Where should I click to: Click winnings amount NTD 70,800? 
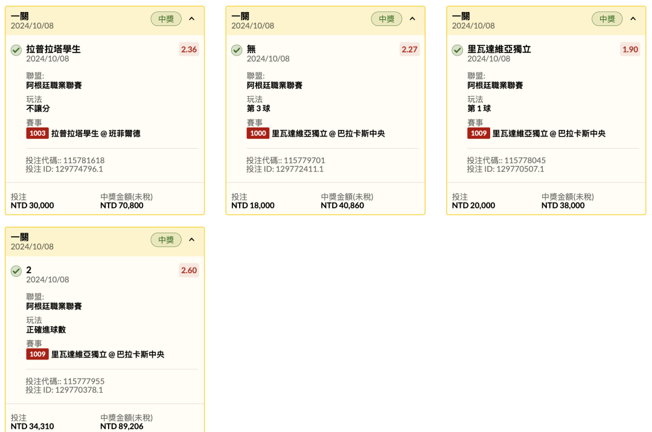point(122,205)
